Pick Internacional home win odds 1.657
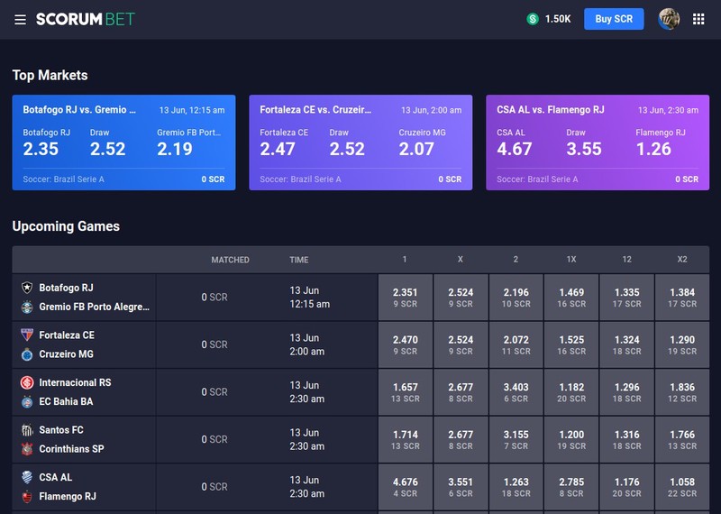Viewport: 721px width, 514px height. tap(405, 392)
